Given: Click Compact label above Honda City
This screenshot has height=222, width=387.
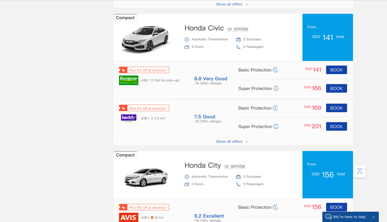Looking at the screenshot, I should point(125,155).
